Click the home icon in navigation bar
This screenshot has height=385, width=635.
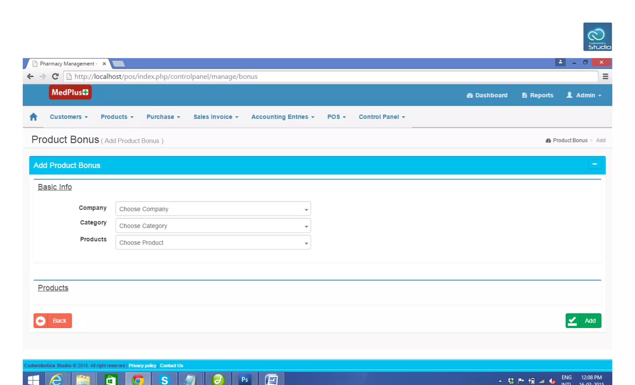33,117
